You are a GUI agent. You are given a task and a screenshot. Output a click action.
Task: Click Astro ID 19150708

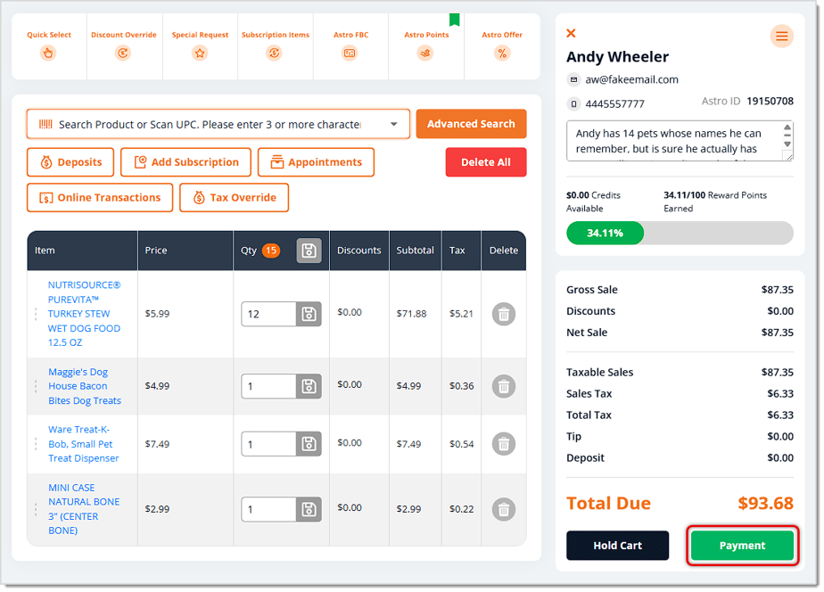(747, 102)
